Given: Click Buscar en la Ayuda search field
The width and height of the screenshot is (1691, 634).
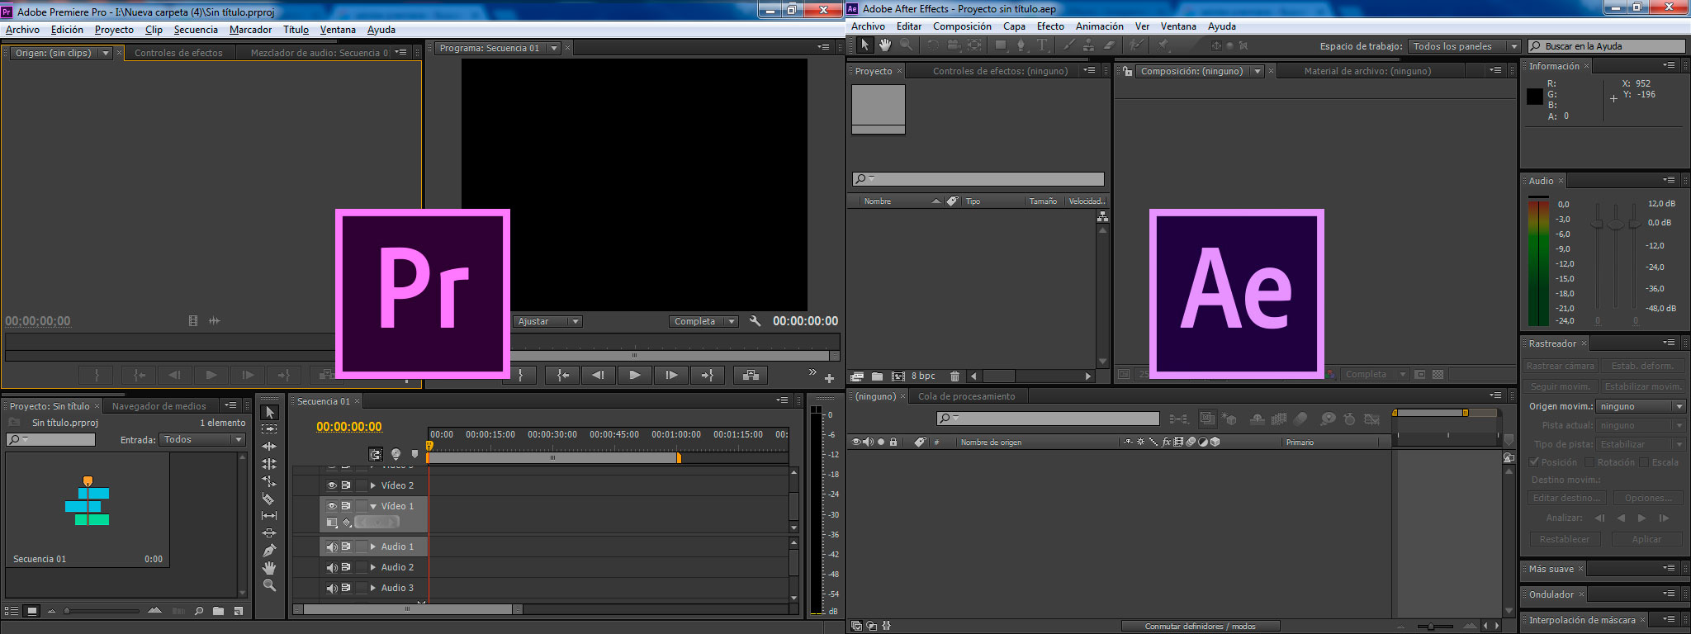Looking at the screenshot, I should point(1606,46).
